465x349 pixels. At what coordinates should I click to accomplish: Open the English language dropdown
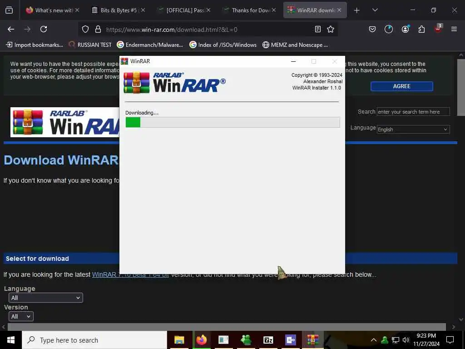[x=413, y=130]
